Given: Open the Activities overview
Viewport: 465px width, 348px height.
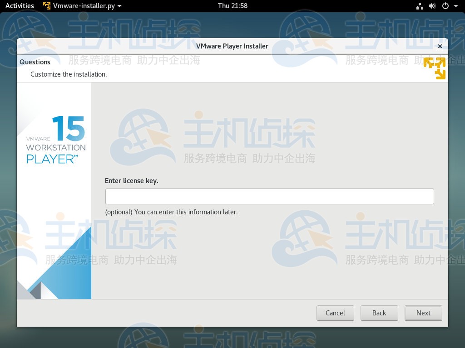Looking at the screenshot, I should coord(19,6).
